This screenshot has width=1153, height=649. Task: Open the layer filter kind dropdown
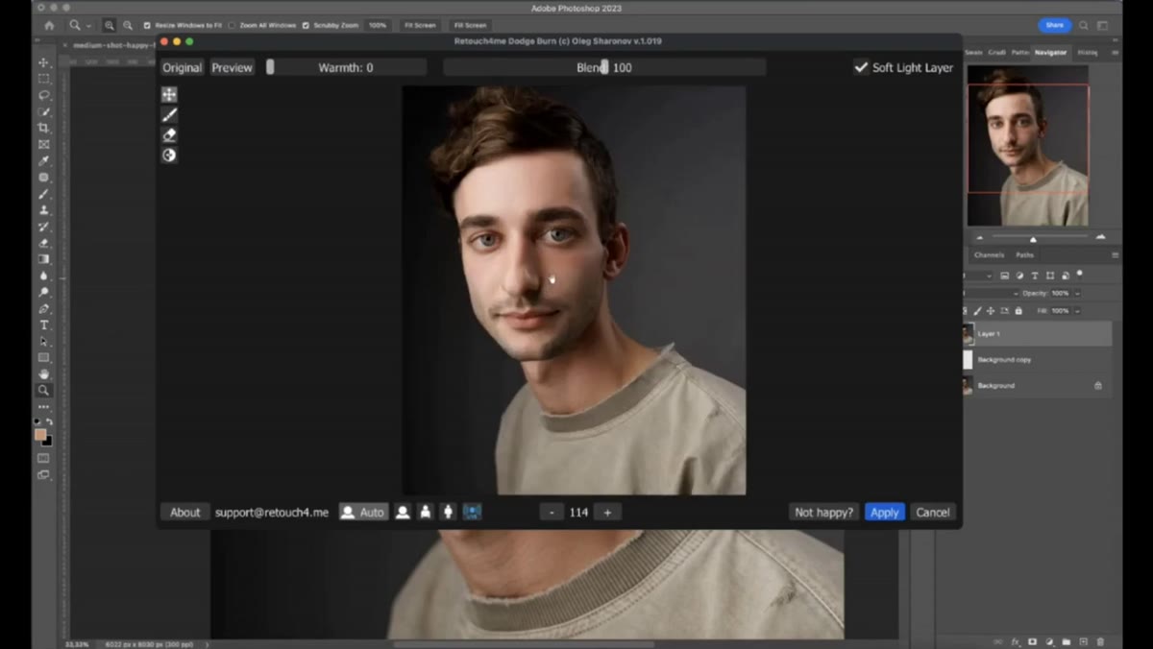(x=979, y=276)
